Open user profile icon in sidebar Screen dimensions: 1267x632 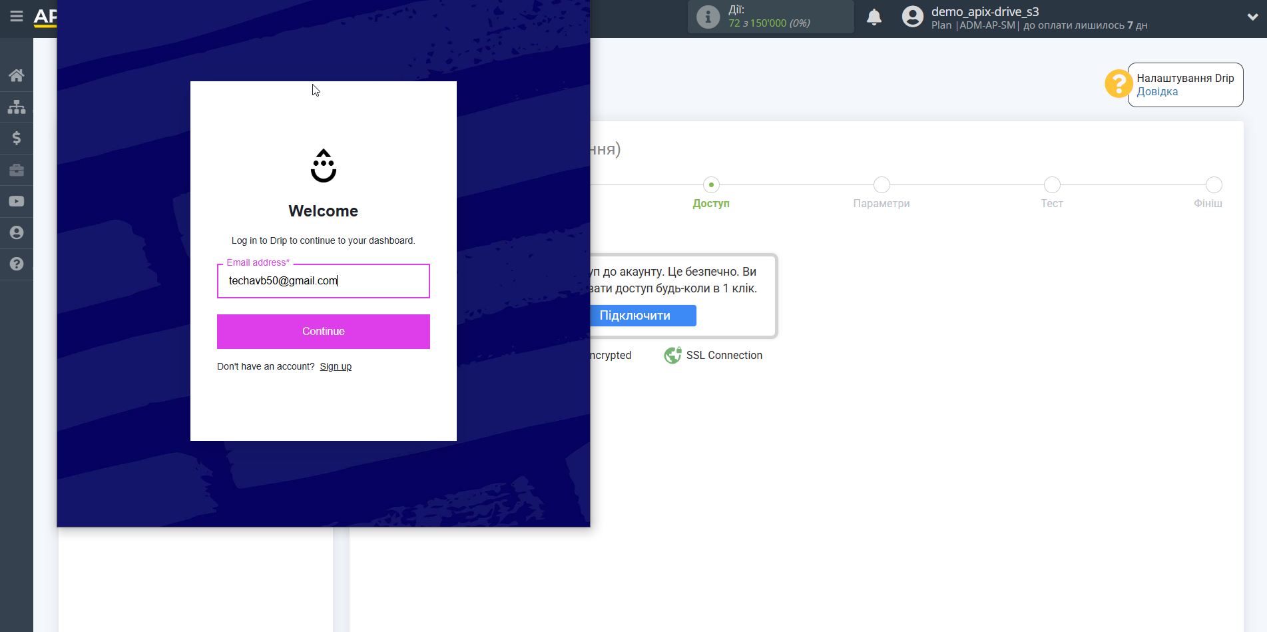coord(17,232)
